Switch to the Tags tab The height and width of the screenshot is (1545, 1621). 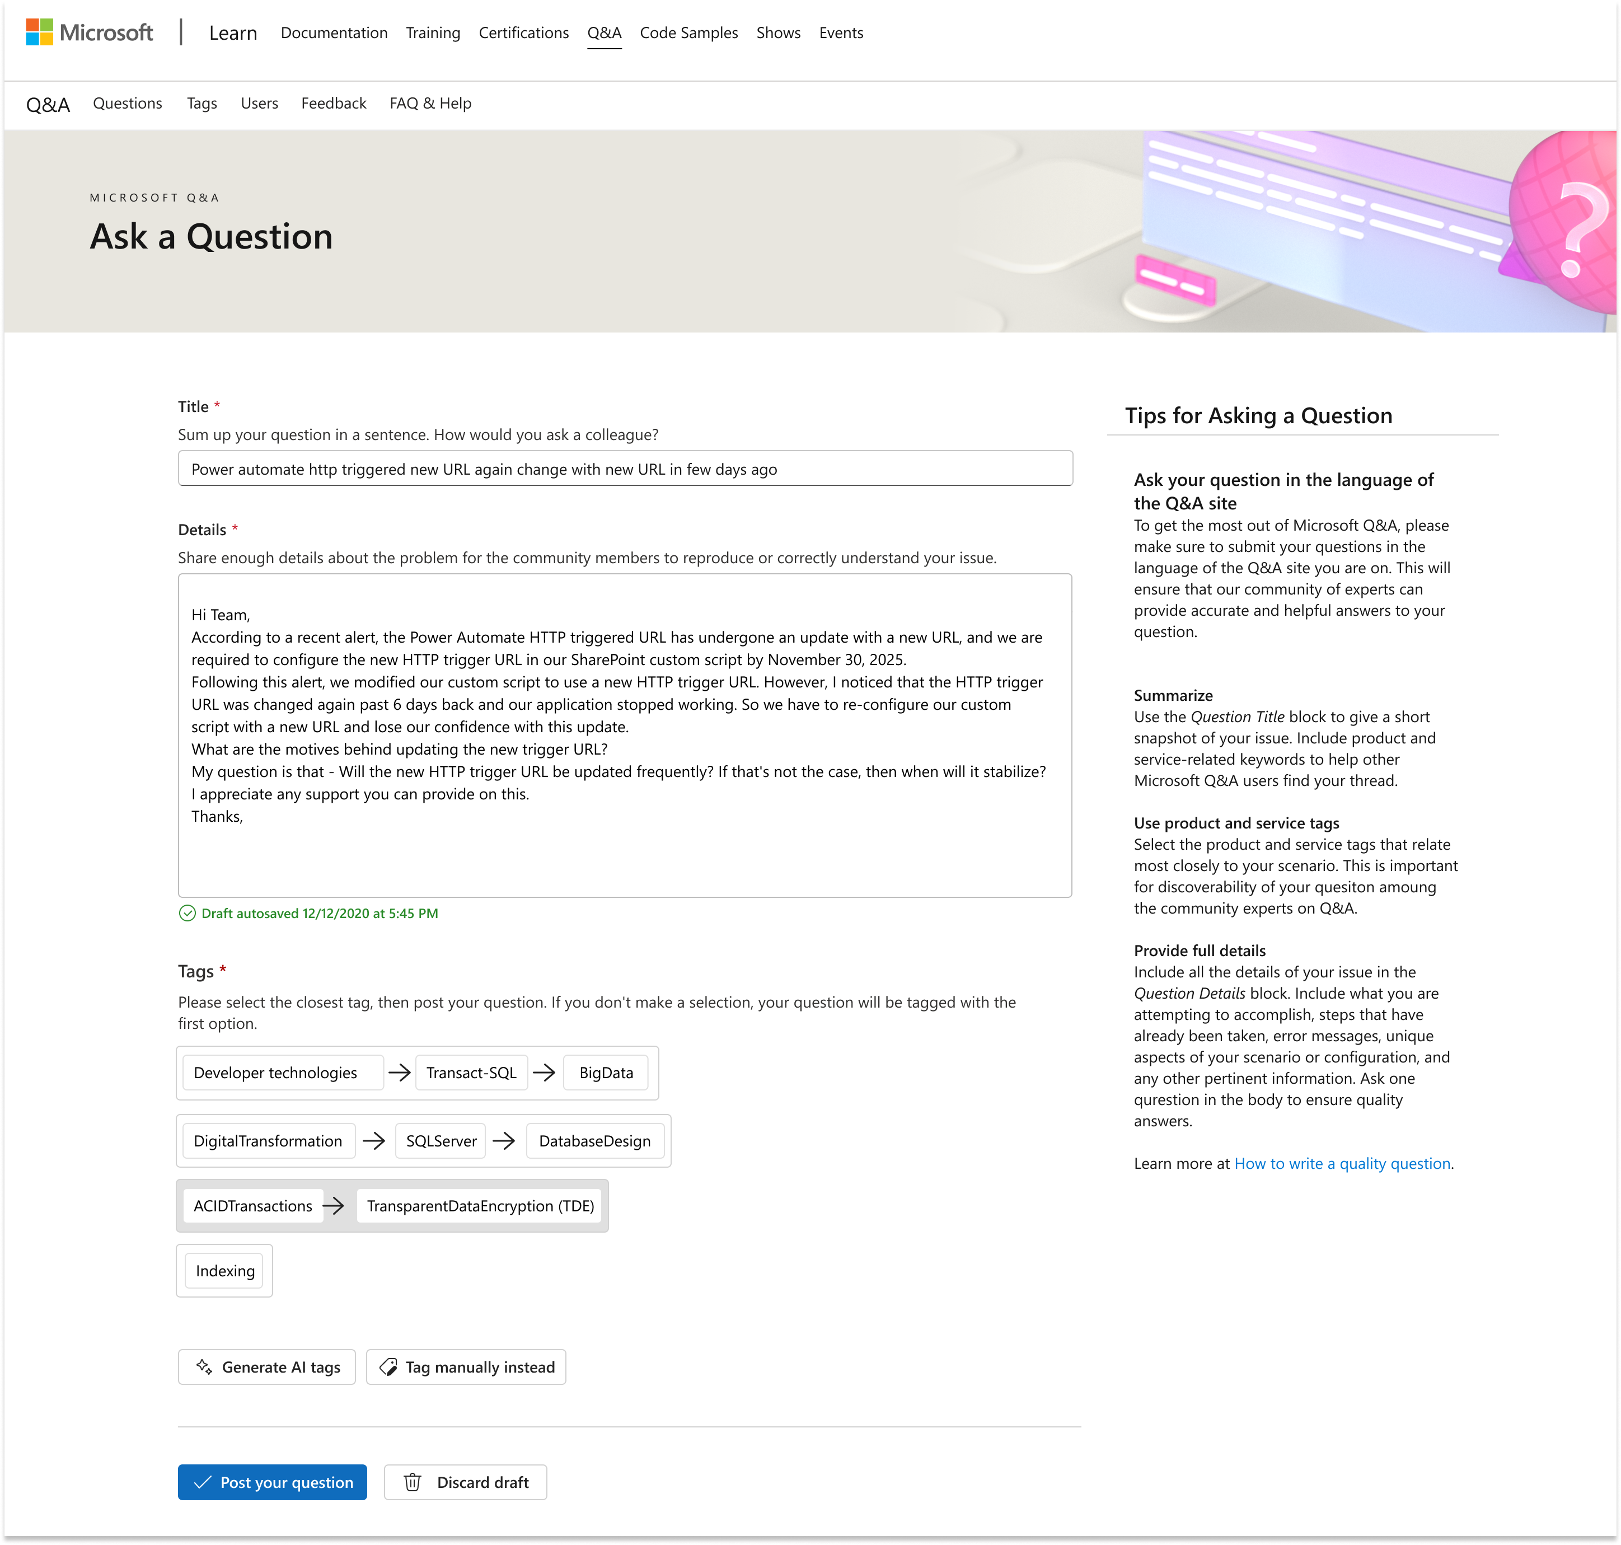202,103
